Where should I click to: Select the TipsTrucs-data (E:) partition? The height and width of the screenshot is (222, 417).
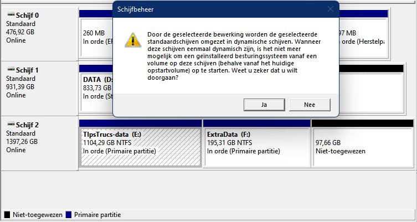(141, 146)
